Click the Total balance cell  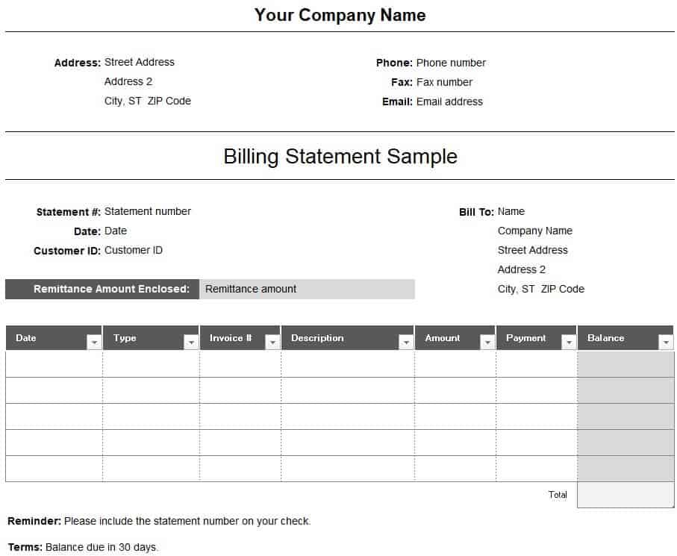[625, 495]
